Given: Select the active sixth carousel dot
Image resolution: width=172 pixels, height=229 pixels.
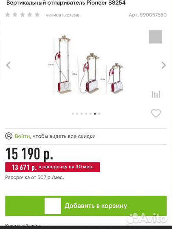Looking at the screenshot, I should 95,114.
